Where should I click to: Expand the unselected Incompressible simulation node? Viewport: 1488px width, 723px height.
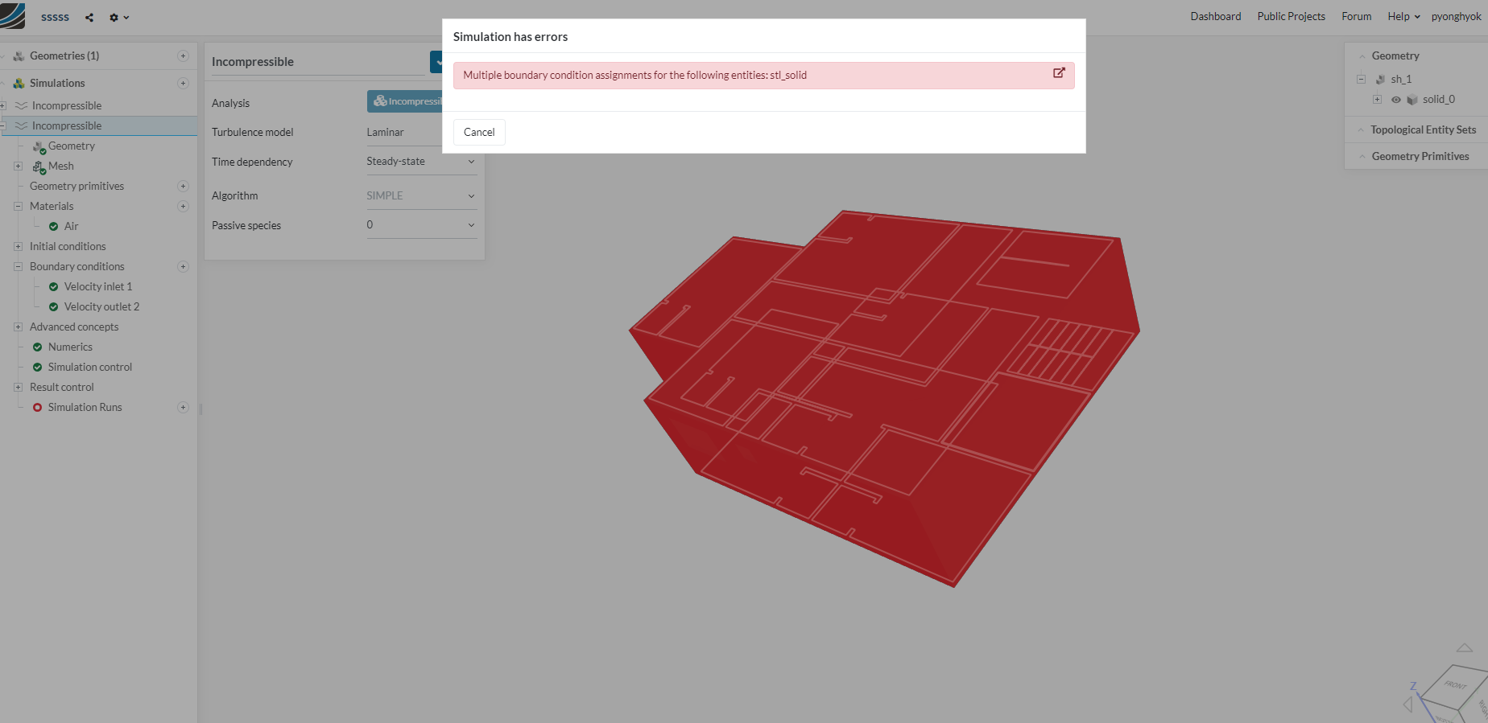[x=3, y=106]
